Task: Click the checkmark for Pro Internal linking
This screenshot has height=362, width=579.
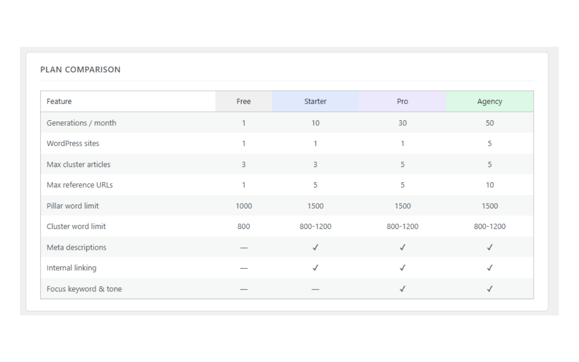Action: click(x=403, y=268)
